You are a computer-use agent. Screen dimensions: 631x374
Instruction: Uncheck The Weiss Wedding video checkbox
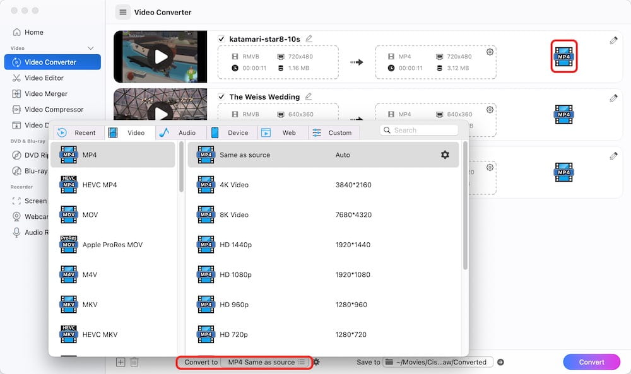point(221,96)
